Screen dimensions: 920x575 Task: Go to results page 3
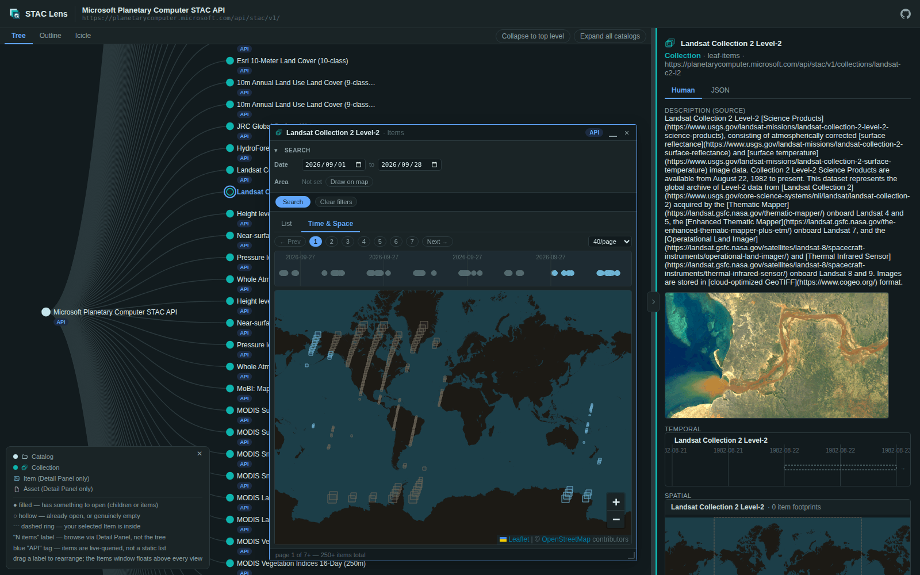click(x=347, y=241)
